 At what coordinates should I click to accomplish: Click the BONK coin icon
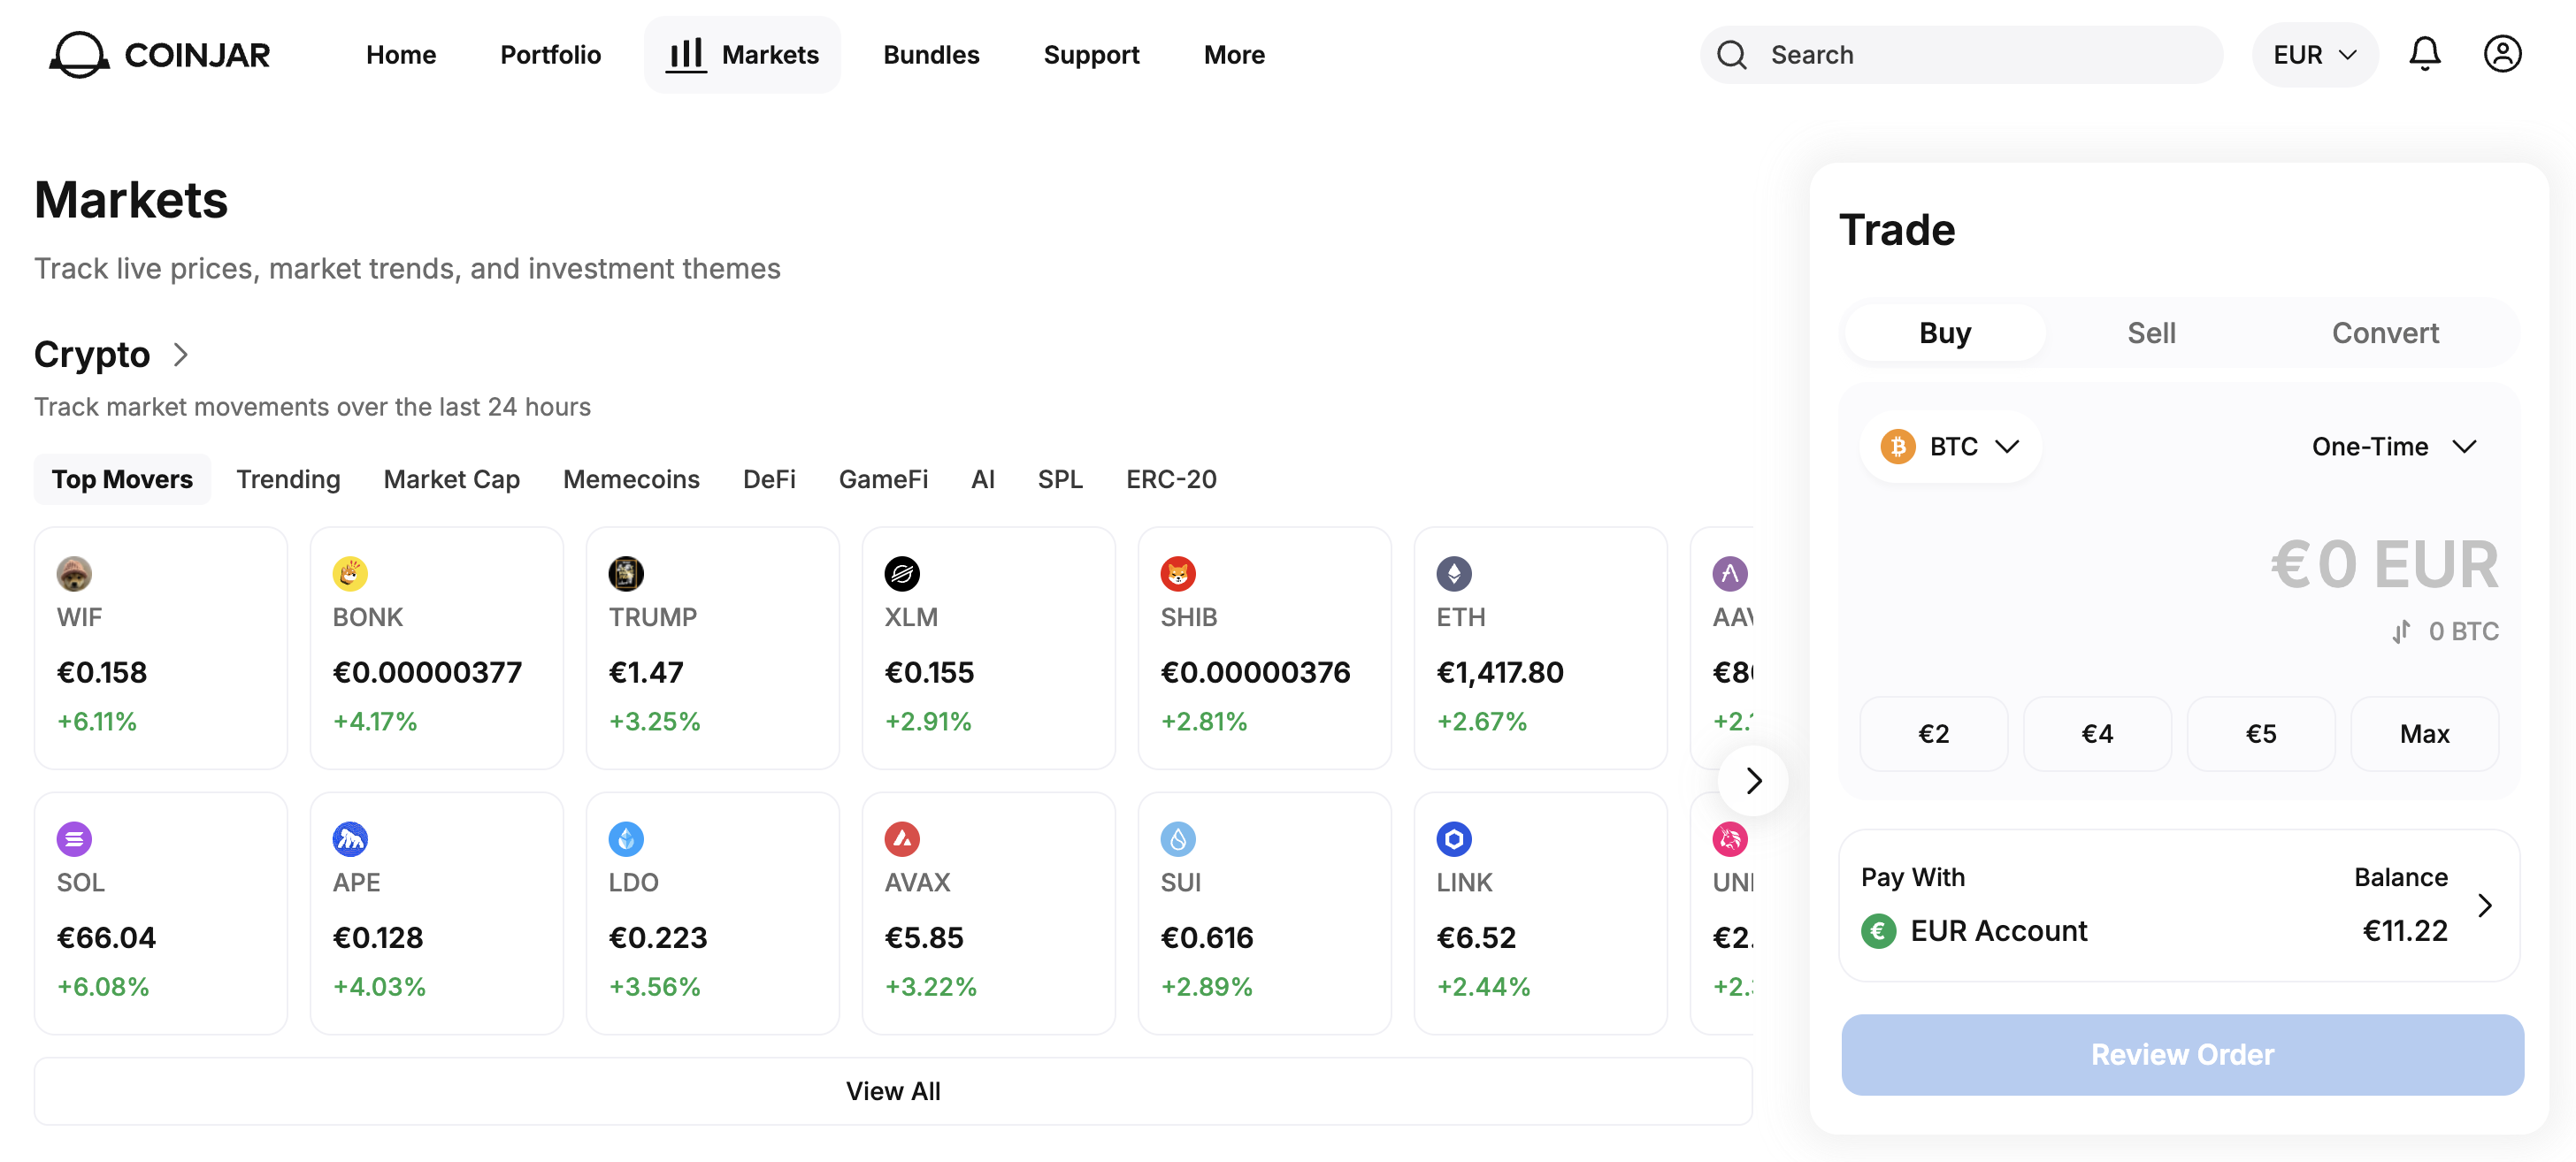coord(350,573)
